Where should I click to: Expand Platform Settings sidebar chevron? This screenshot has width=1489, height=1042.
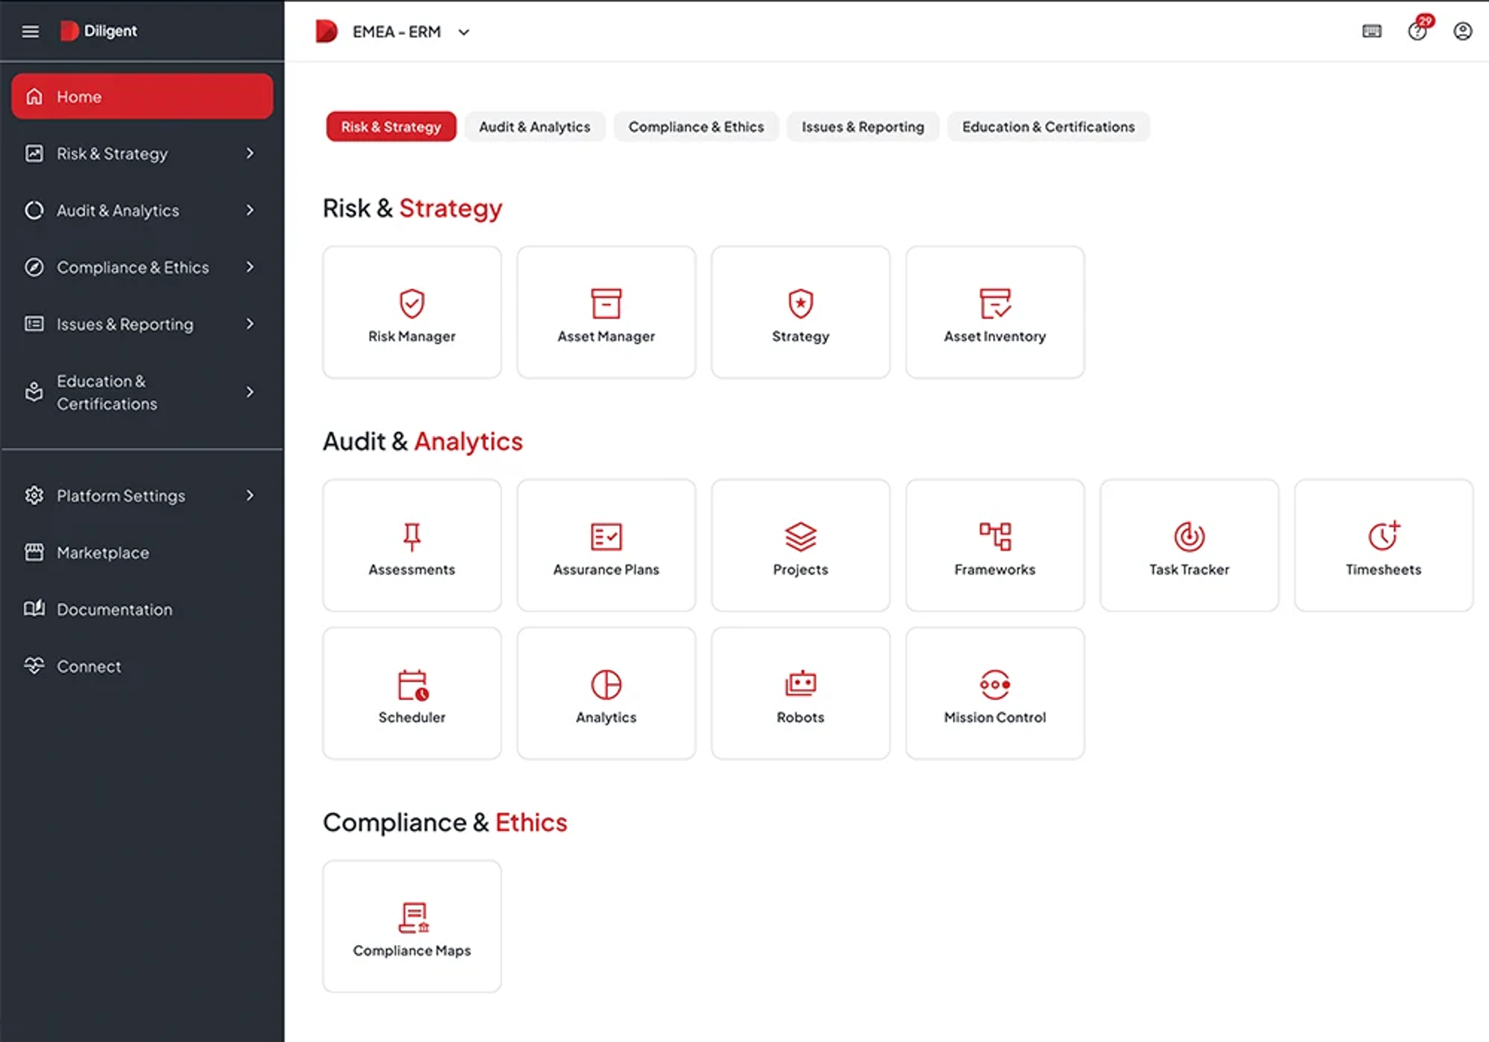point(250,495)
